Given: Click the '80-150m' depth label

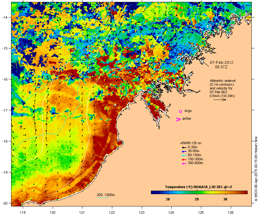Looking at the screenshot, I should 194,155.
